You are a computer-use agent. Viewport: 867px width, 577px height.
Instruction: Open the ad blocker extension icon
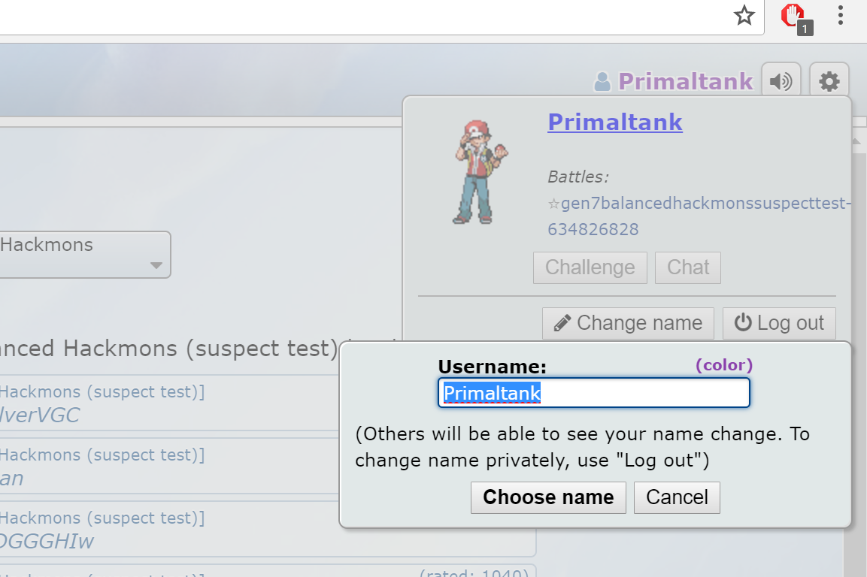[795, 17]
